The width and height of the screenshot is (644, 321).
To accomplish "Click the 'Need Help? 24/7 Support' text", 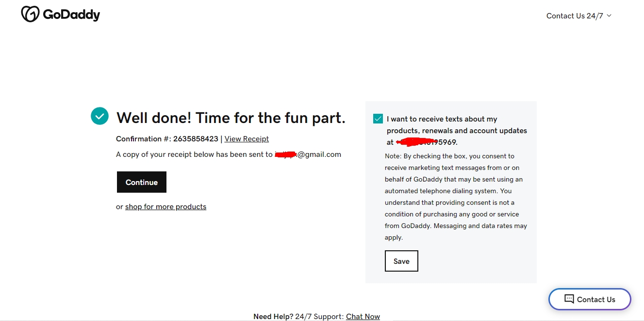I will click(298, 316).
